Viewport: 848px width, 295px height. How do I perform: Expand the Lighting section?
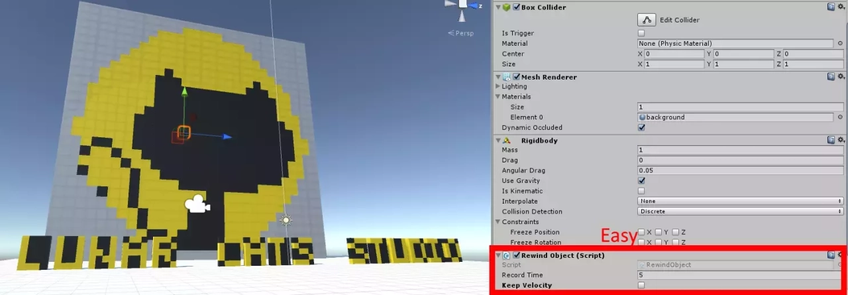pos(498,86)
